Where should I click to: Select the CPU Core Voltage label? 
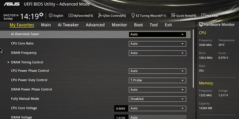(x=24, y=108)
